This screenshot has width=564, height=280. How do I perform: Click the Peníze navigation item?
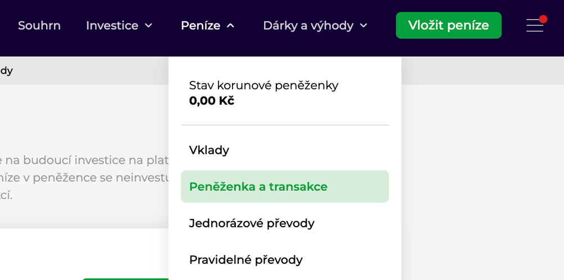pyautogui.click(x=201, y=25)
